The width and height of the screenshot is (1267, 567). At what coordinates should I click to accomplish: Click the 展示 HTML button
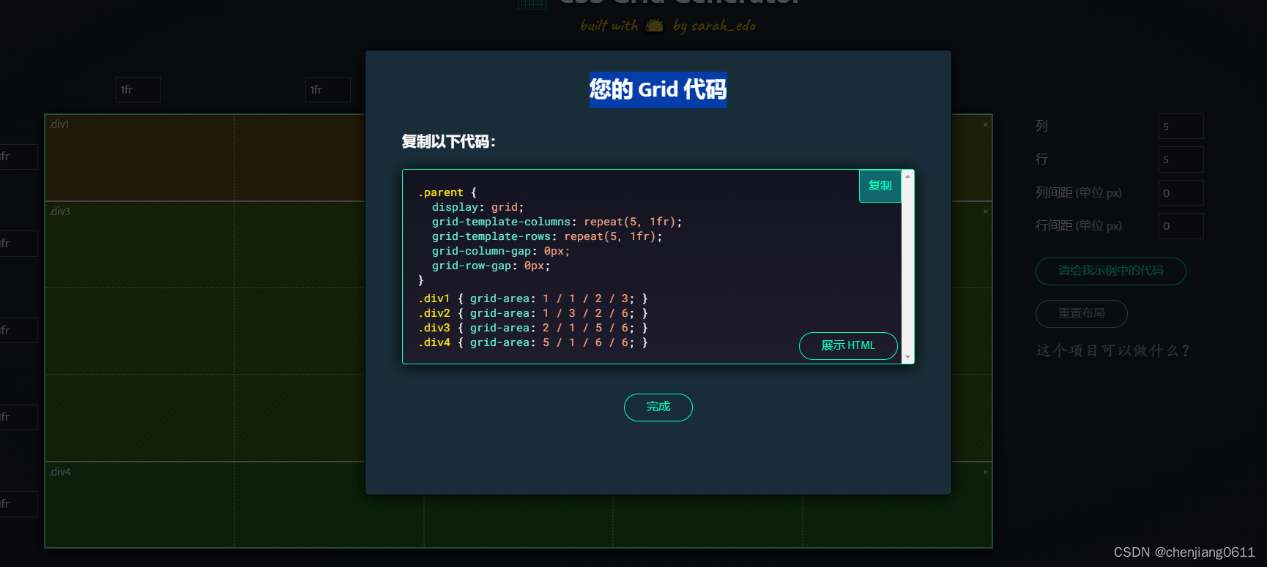pyautogui.click(x=848, y=346)
